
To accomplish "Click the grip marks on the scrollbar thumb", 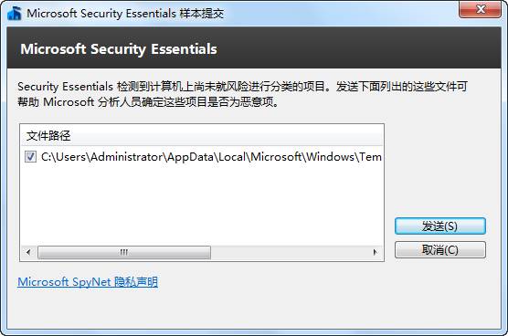I will [x=124, y=252].
